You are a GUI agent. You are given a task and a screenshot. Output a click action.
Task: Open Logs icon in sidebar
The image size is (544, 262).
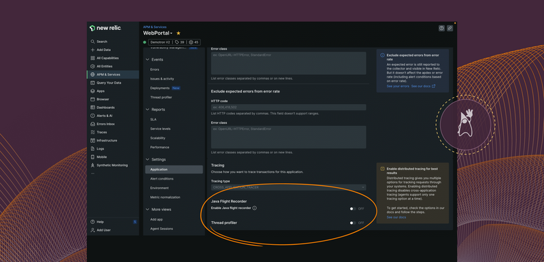92,149
